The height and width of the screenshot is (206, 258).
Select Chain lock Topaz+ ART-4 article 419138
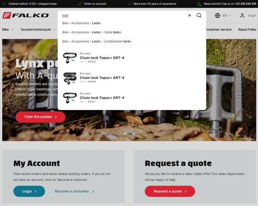[x=102, y=78]
